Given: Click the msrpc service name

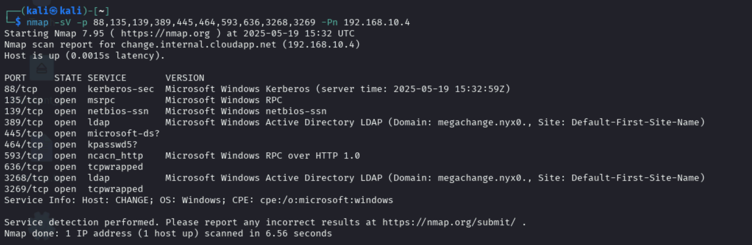Looking at the screenshot, I should coord(101,100).
